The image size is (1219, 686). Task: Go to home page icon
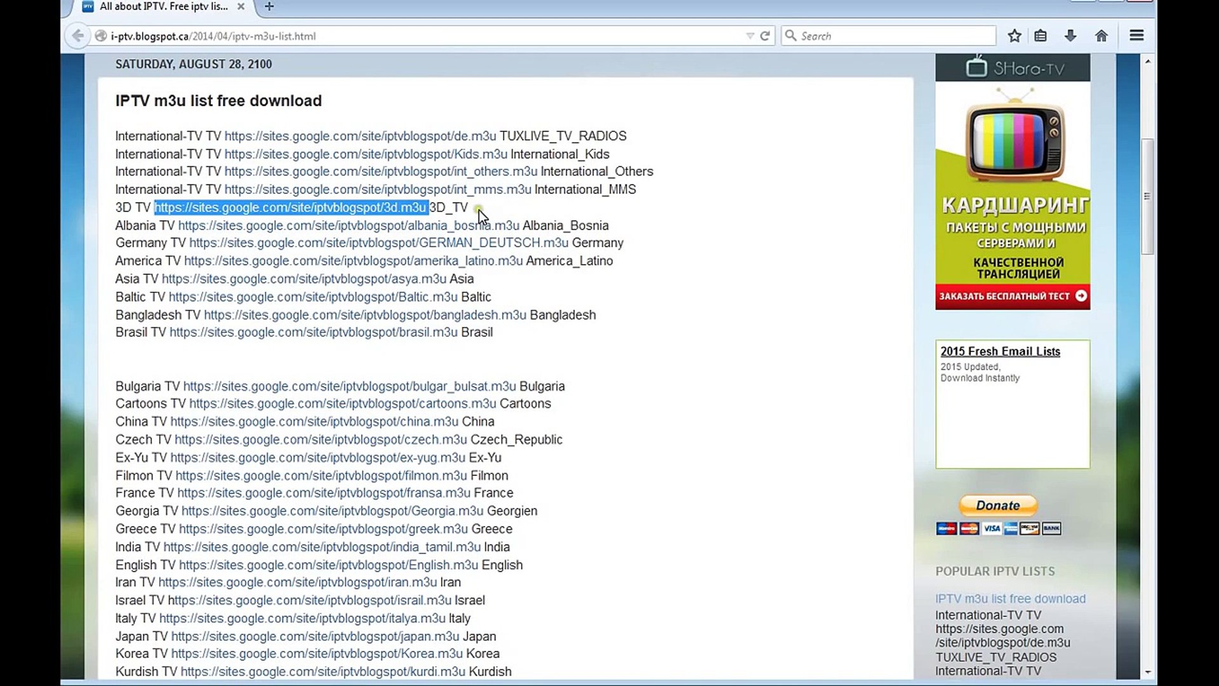click(x=1102, y=36)
